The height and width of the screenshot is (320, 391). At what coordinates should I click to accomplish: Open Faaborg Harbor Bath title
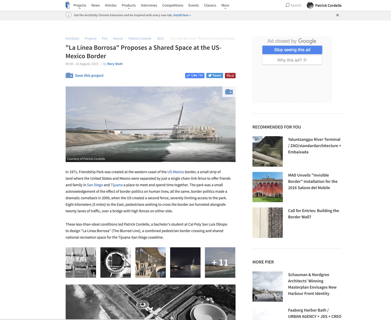(x=315, y=313)
